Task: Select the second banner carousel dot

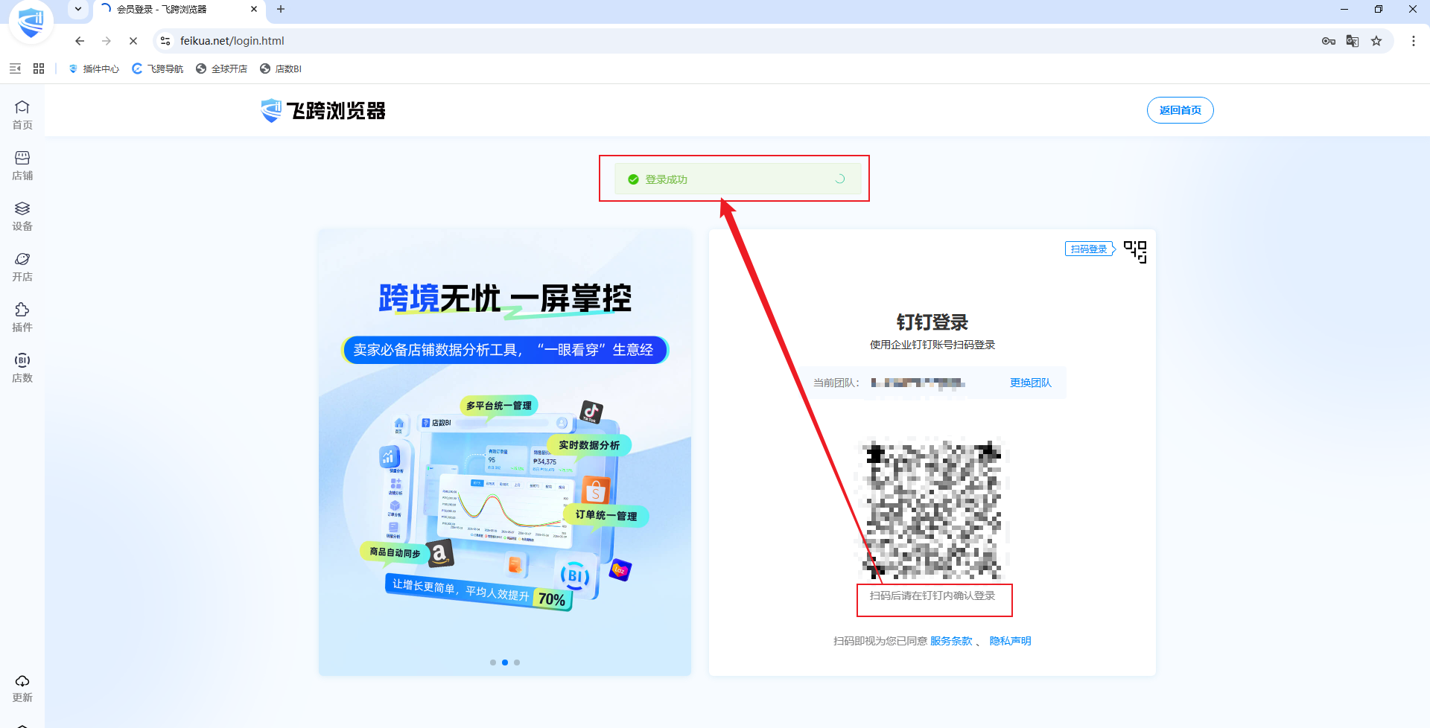Action: (x=505, y=662)
